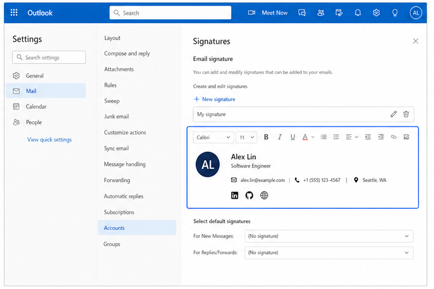Insert a picture inline
Viewport: 434px width, 289px height.
pyautogui.click(x=406, y=137)
